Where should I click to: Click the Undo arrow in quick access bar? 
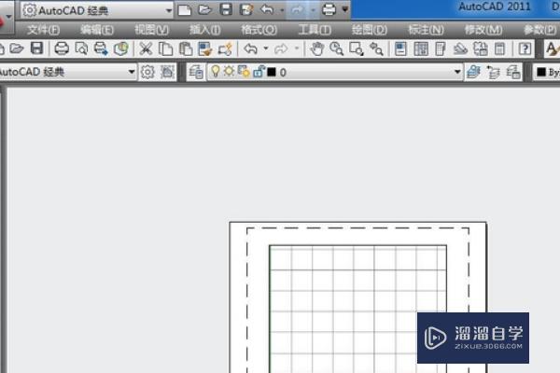(267, 9)
